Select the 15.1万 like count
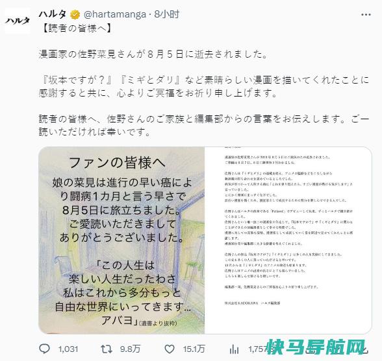Image resolution: width=382 pixels, height=361 pixels. tap(194, 349)
